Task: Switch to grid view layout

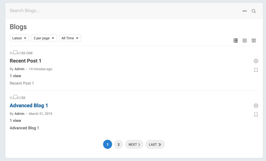Action: (x=245, y=40)
